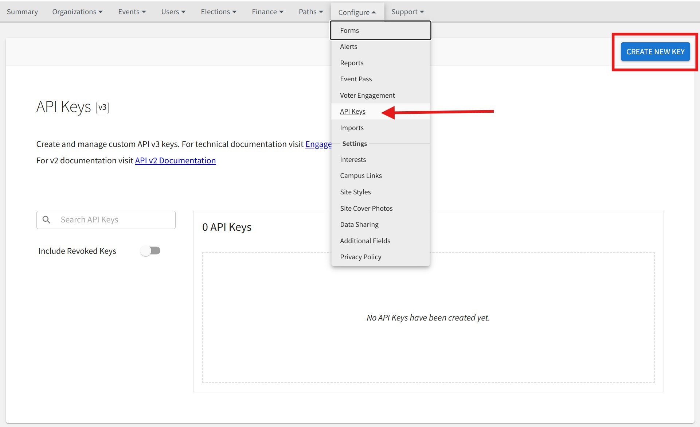Select Site Cover Photos option

(x=366, y=209)
